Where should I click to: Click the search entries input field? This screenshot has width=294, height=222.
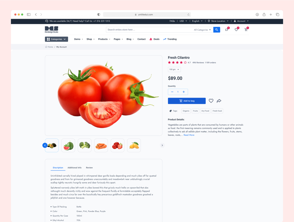coord(149,30)
